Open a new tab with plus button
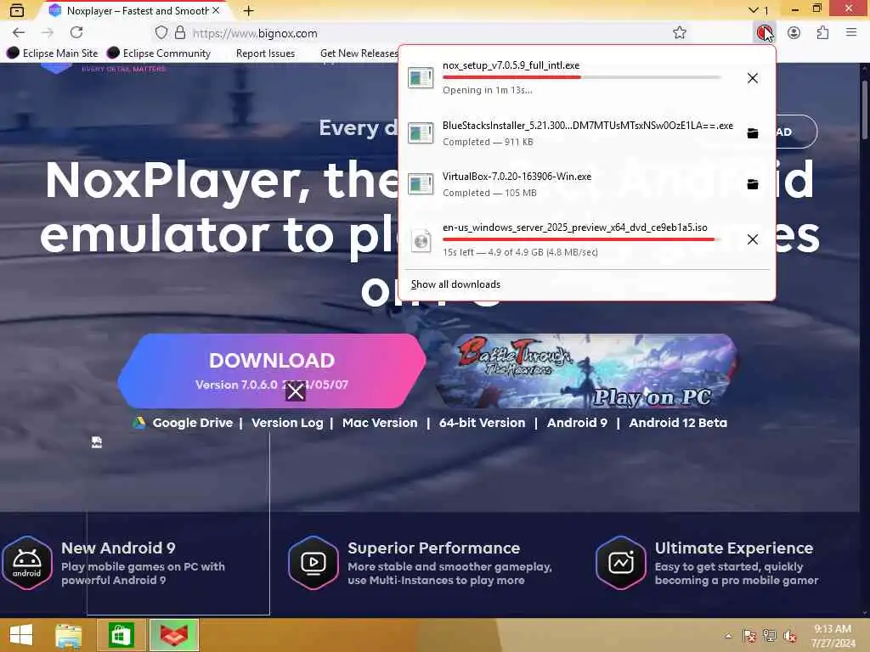The height and width of the screenshot is (652, 870). (x=249, y=10)
